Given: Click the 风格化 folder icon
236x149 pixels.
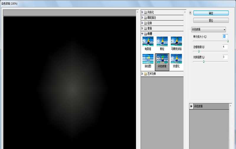Looking at the screenshot, I should (x=145, y=12).
